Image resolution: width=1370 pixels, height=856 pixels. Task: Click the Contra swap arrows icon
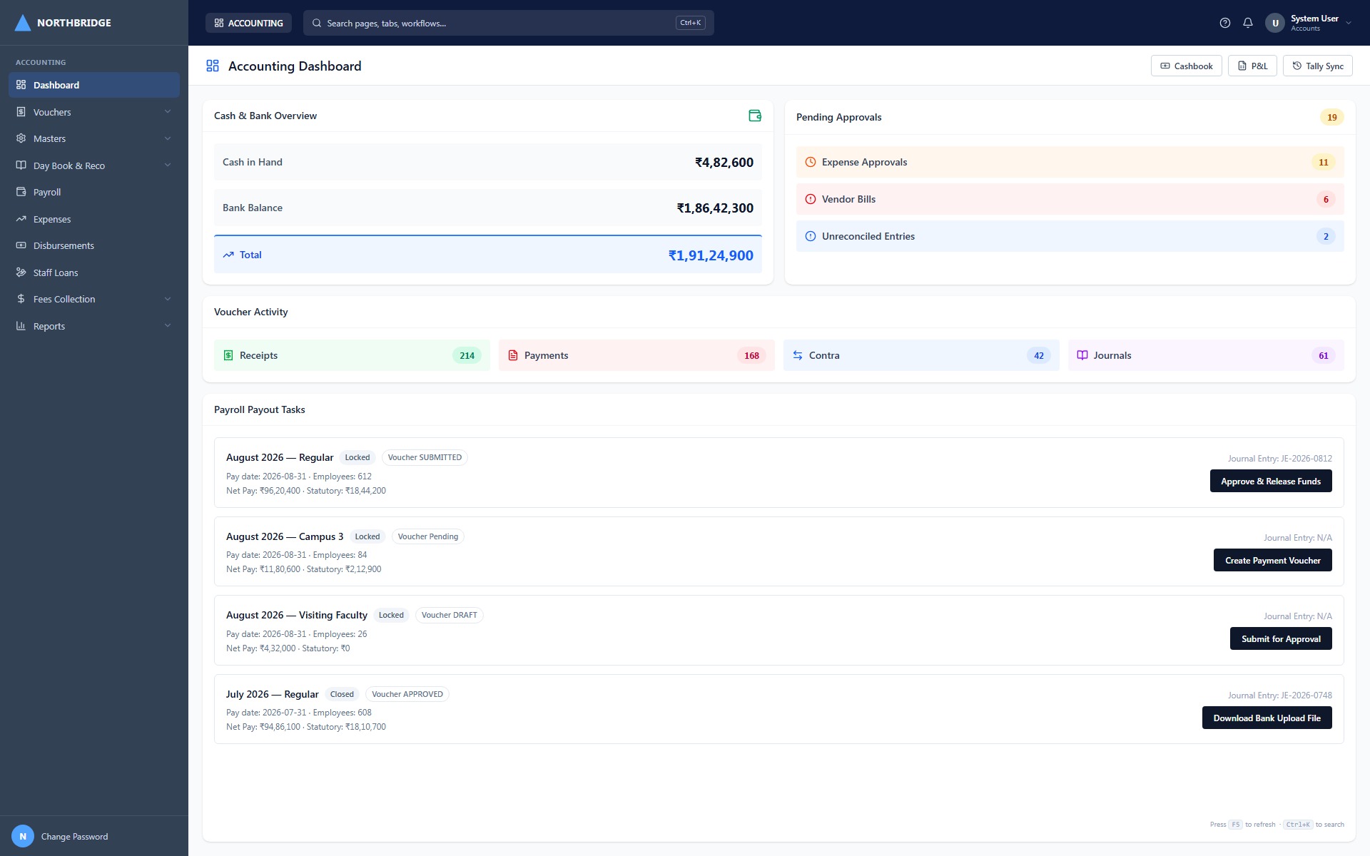click(x=798, y=355)
